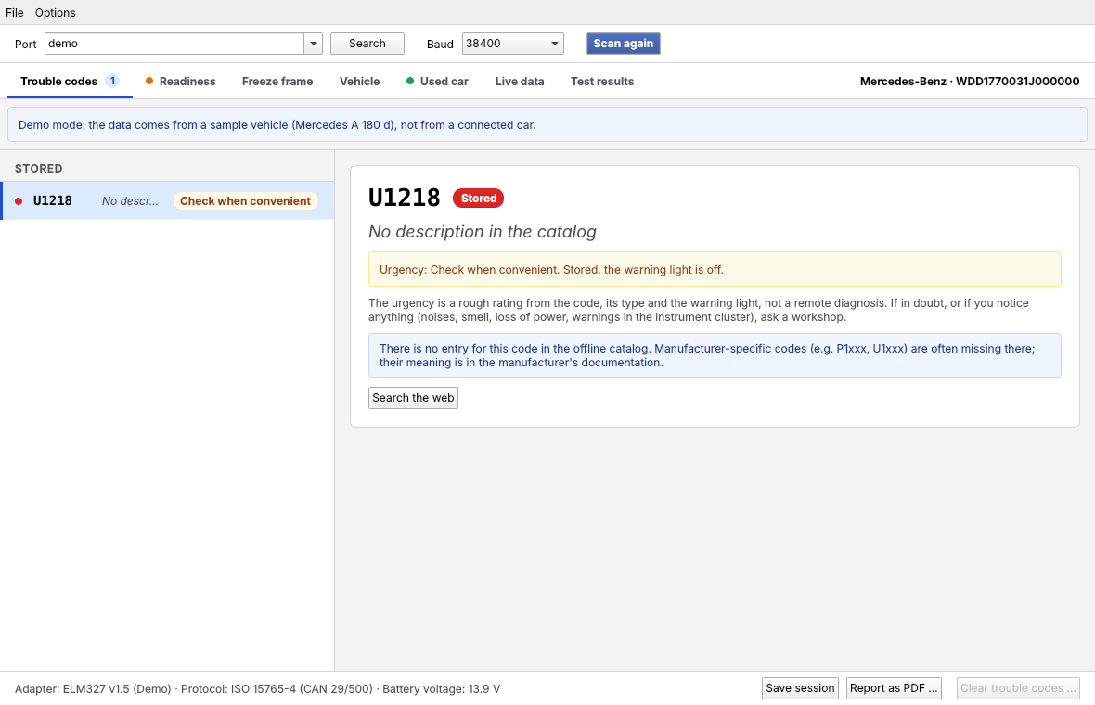This screenshot has width=1095, height=705.
Task: Click the yellow Urgency notice box
Action: point(715,269)
